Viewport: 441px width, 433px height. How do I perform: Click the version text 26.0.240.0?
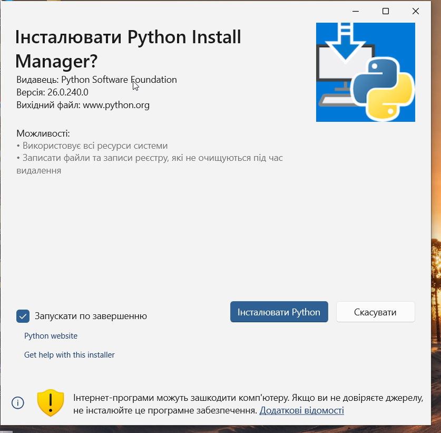[x=68, y=92]
